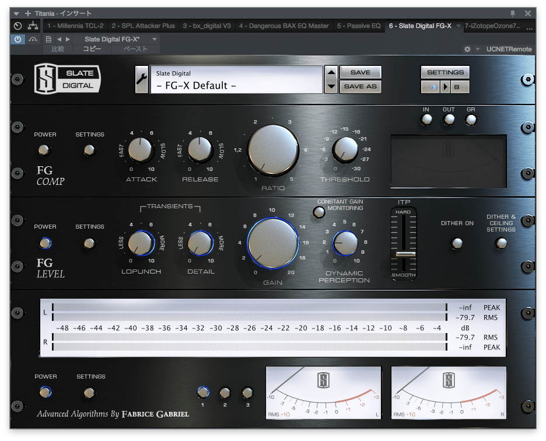The image size is (546, 441).
Task: Open FG Comp settings button
Action: click(x=89, y=150)
